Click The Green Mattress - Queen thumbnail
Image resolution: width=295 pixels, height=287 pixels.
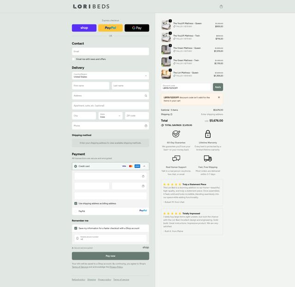click(166, 49)
